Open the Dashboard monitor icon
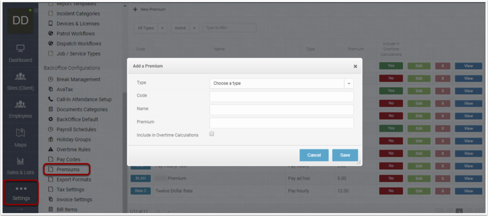The width and height of the screenshot is (488, 216). tap(20, 48)
